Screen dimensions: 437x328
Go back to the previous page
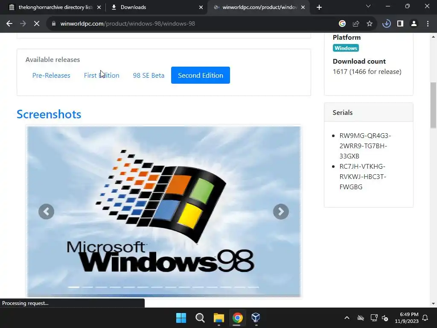[x=9, y=24]
